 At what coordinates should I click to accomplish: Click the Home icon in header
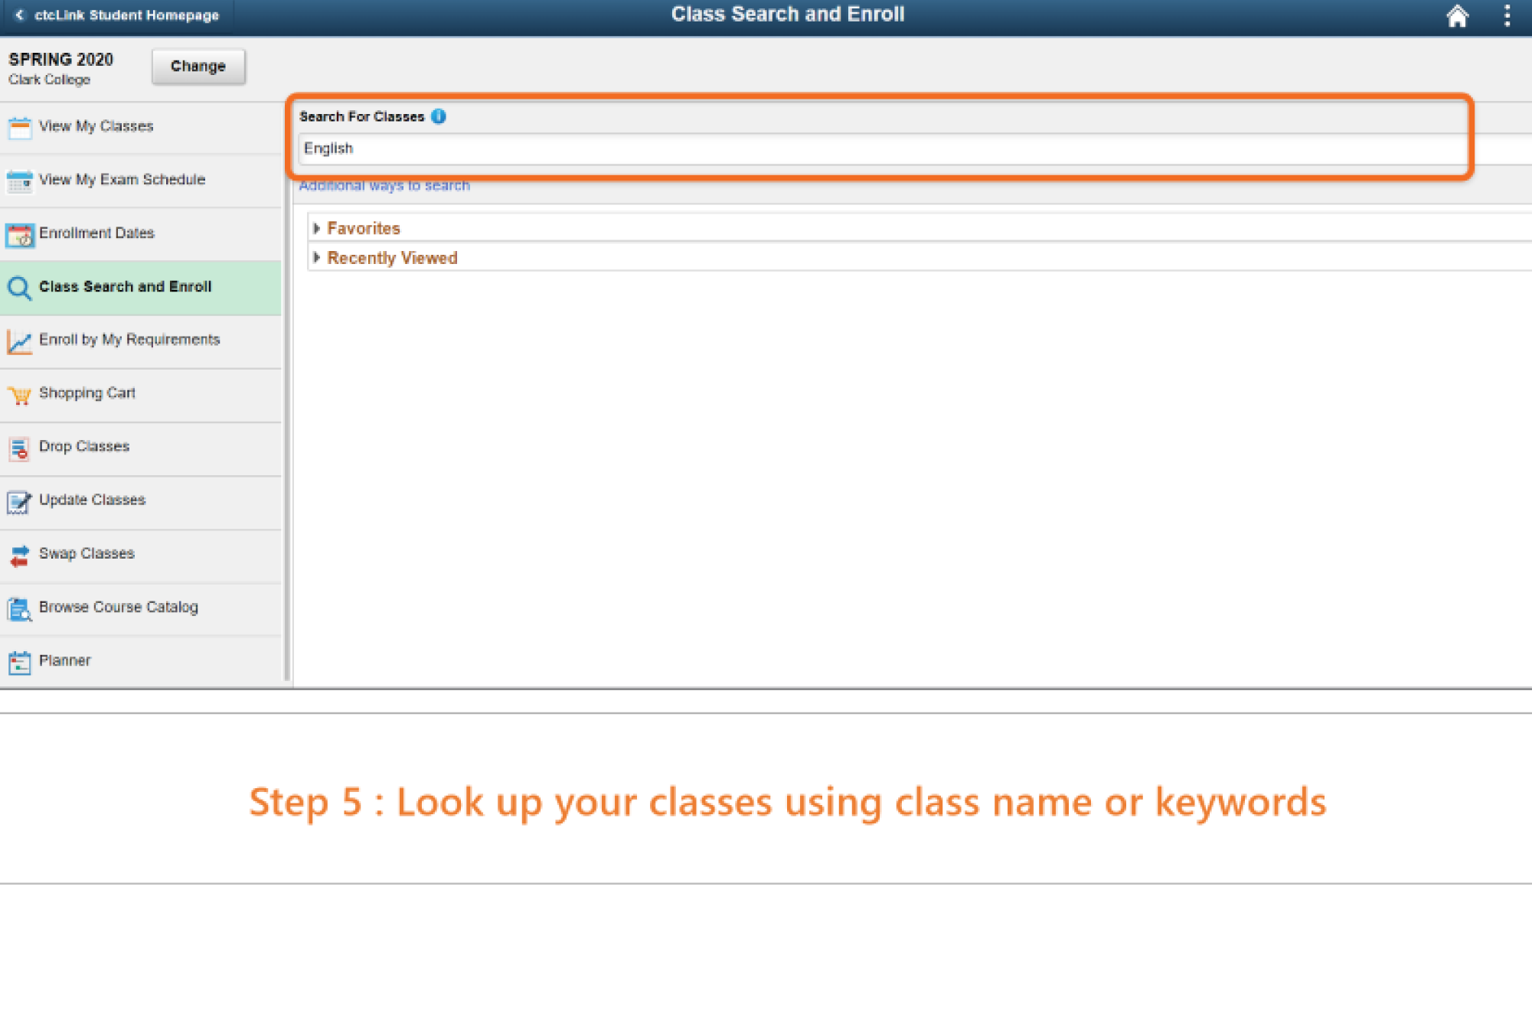tap(1457, 16)
